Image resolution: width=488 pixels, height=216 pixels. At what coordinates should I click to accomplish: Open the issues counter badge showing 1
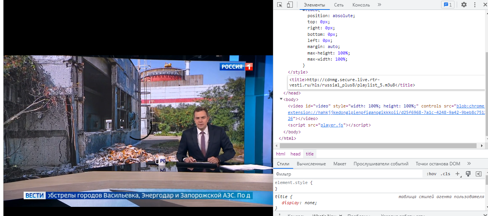[x=448, y=5]
